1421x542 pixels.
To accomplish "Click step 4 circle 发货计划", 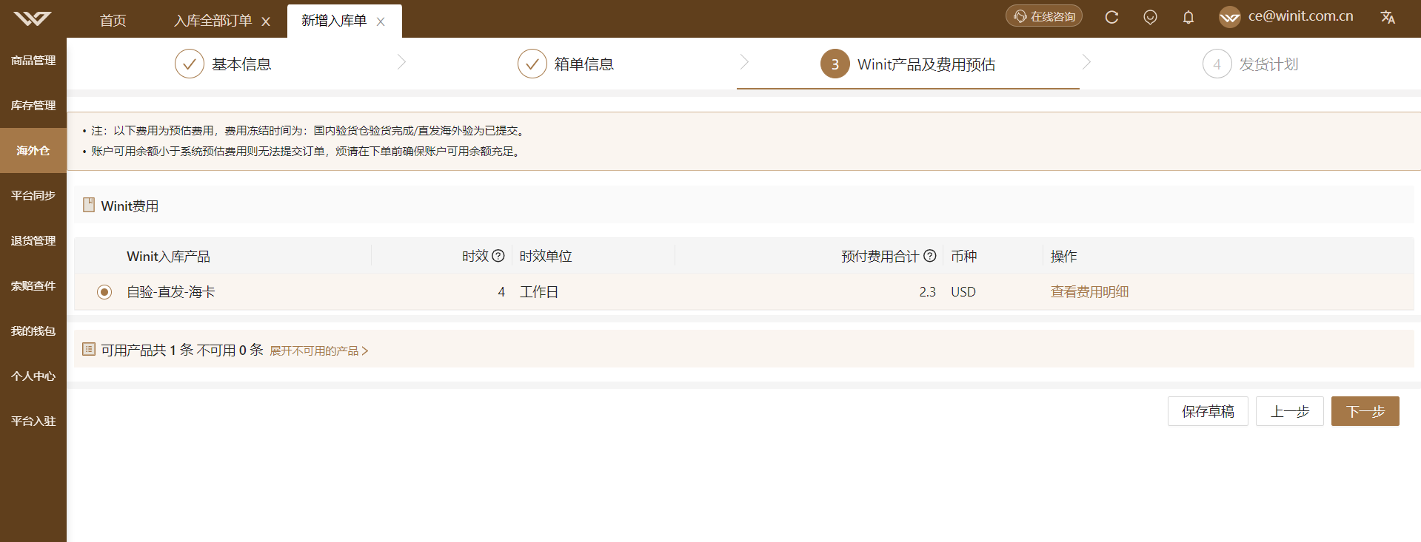I will tap(1217, 64).
